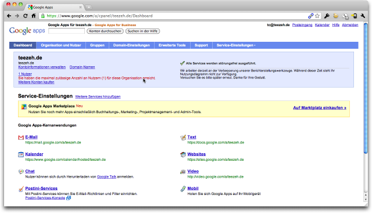
Task: Click the Gmail E-Mail icon
Action: coord(21,138)
